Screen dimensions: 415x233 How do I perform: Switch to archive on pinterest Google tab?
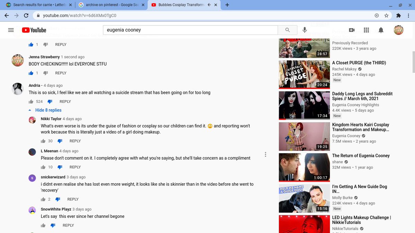click(x=111, y=5)
